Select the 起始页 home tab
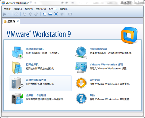 pyautogui.click(x=11, y=21)
